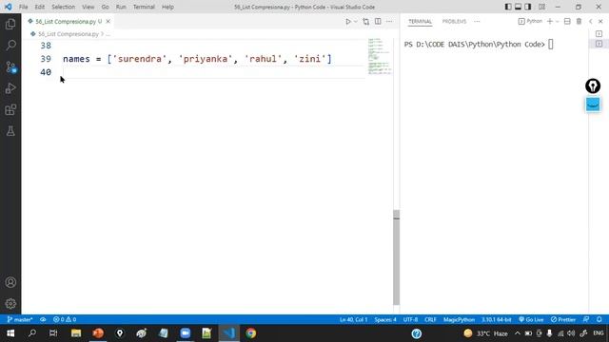This screenshot has height=342, width=609.
Task: Open the Source Control view
Action: pos(10,67)
